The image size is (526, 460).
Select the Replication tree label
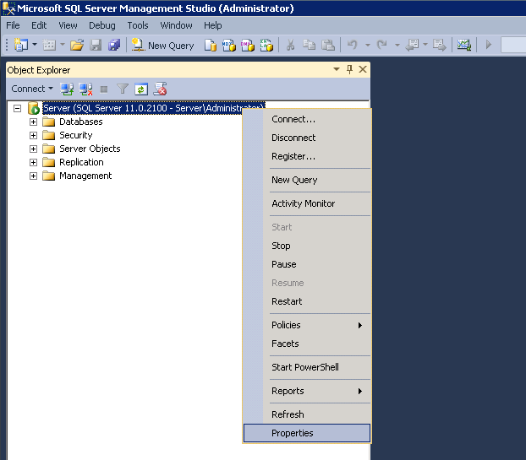click(x=81, y=162)
